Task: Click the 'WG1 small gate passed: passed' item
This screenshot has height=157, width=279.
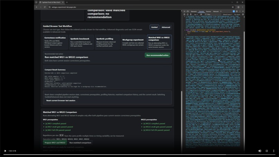Action: 59,127
